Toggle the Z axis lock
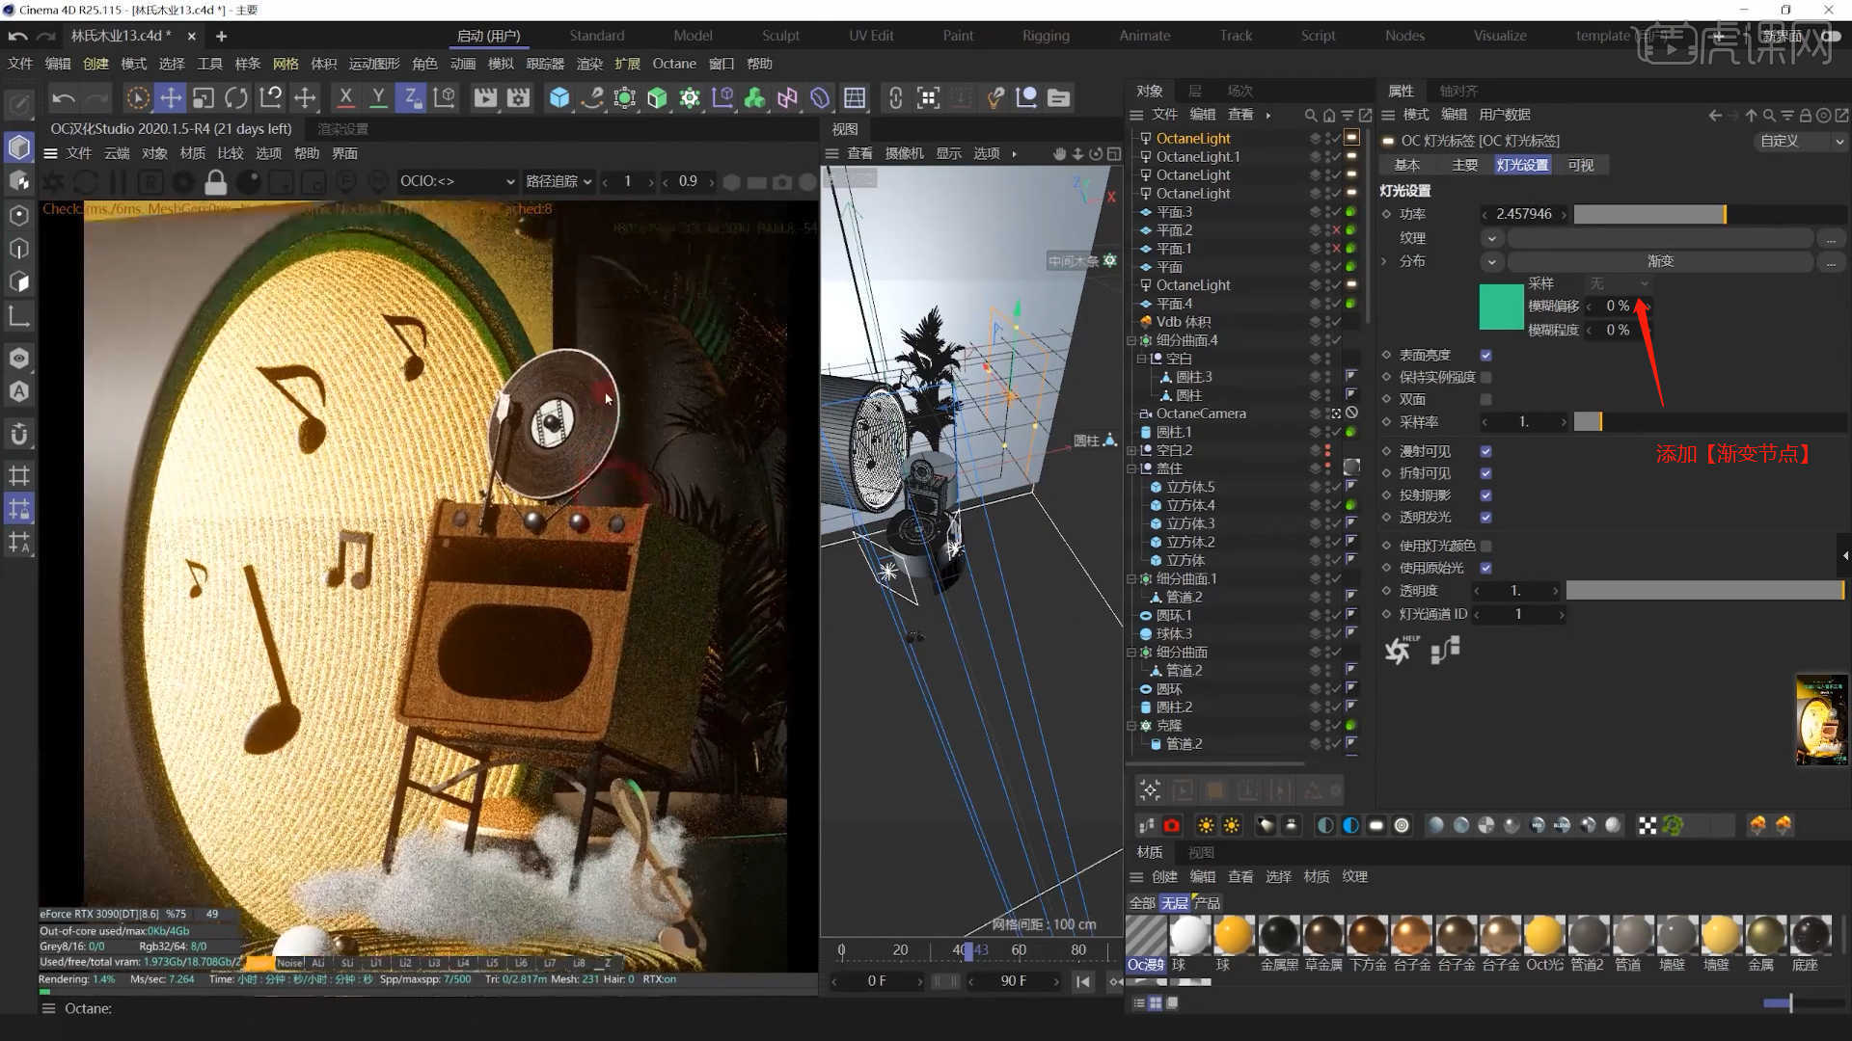 [411, 97]
